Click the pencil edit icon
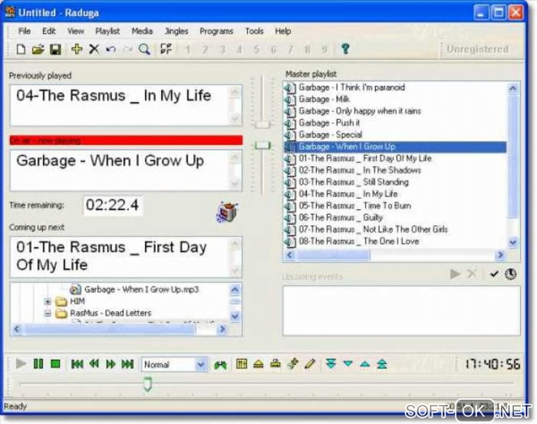The image size is (537, 424). (x=310, y=364)
